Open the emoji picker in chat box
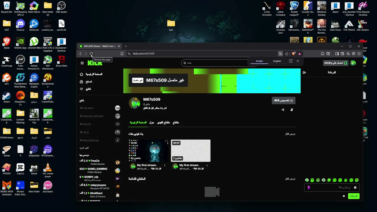Screen dimensions: 377x212 coord(355,188)
